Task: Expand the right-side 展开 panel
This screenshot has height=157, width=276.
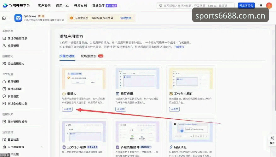Action: pos(272,140)
